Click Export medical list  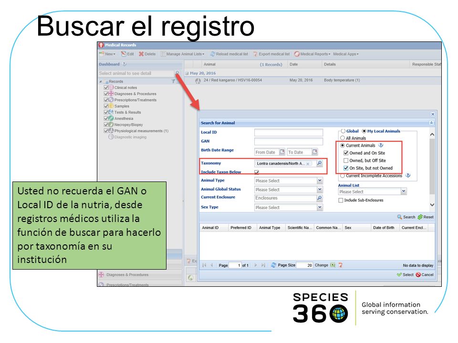pos(271,54)
